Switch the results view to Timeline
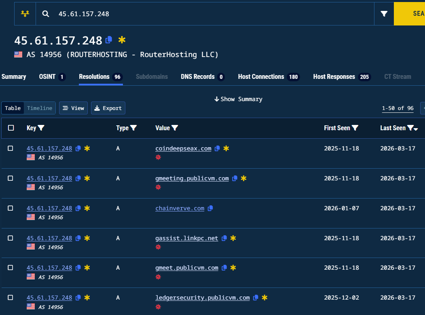 tap(39, 108)
